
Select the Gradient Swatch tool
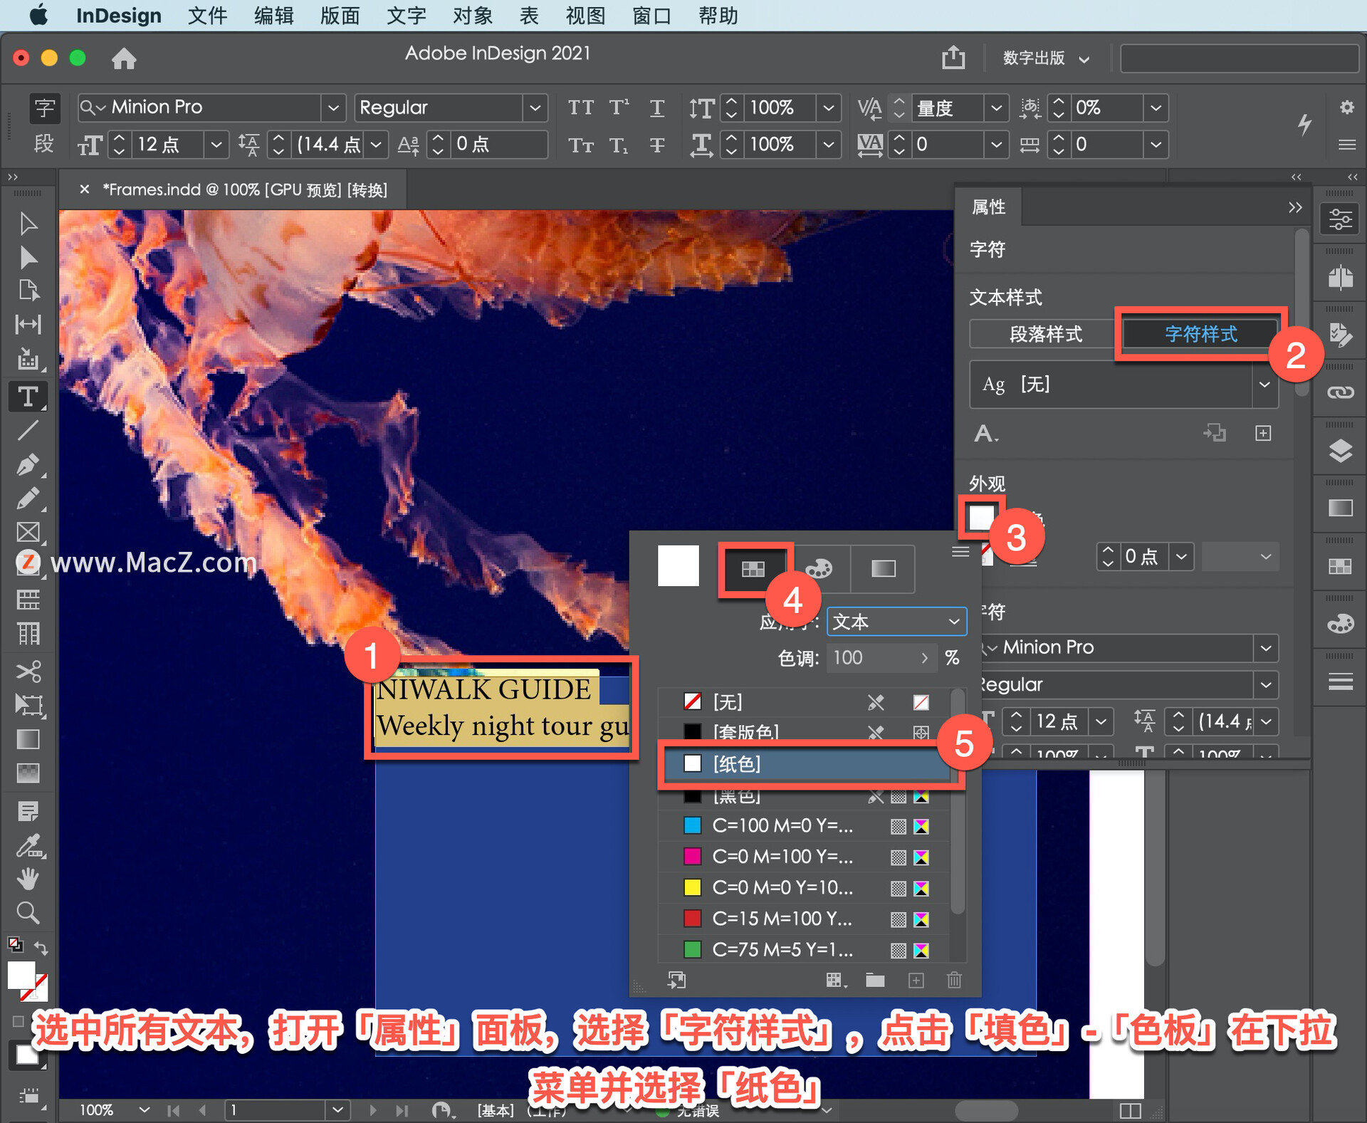(28, 739)
